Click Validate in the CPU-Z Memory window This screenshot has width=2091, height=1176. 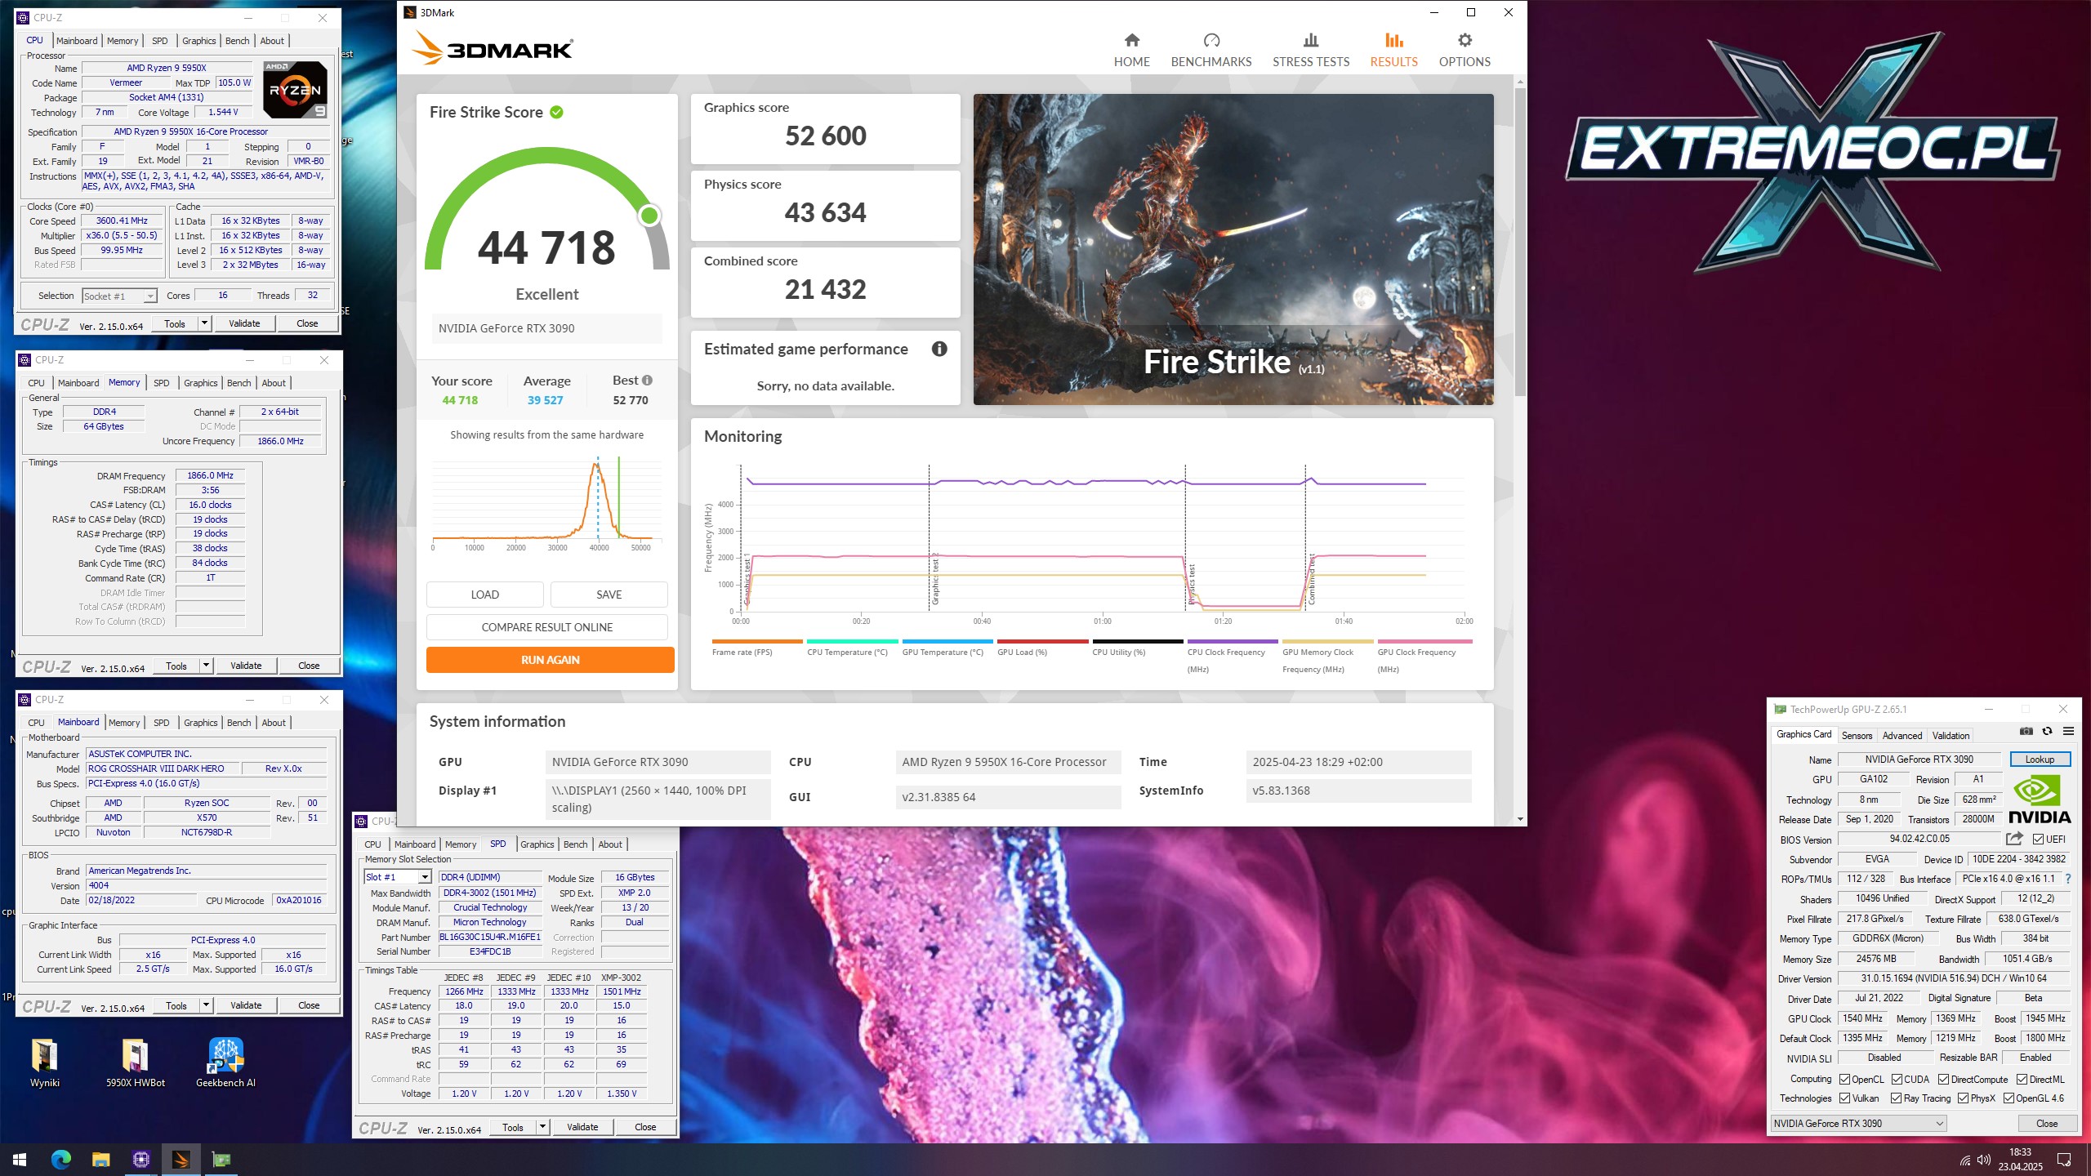point(246,666)
